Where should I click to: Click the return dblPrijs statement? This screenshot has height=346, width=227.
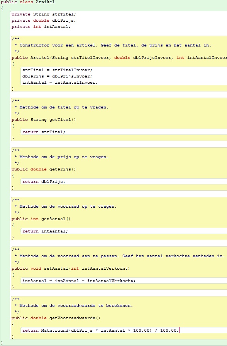[44, 182]
